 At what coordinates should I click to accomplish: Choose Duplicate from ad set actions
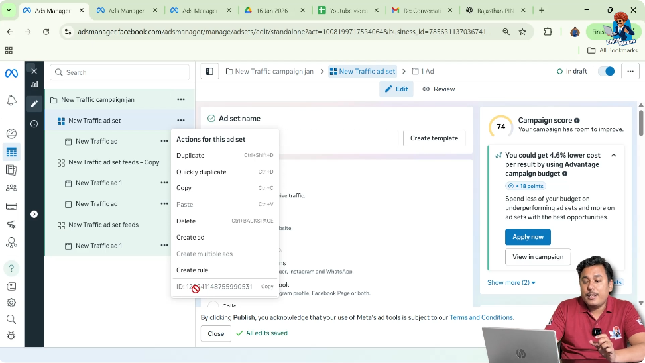[225, 156]
